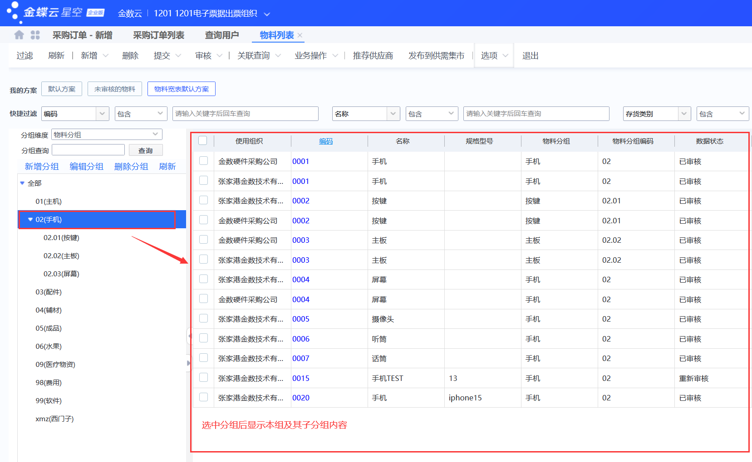Check the row 金数硬件采购公司 0001
The width and height of the screenshot is (752, 462).
pyautogui.click(x=204, y=161)
